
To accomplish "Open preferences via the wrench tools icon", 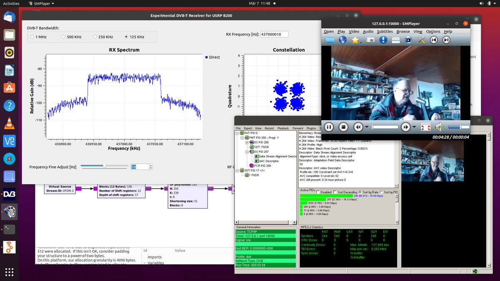I will (421, 40).
